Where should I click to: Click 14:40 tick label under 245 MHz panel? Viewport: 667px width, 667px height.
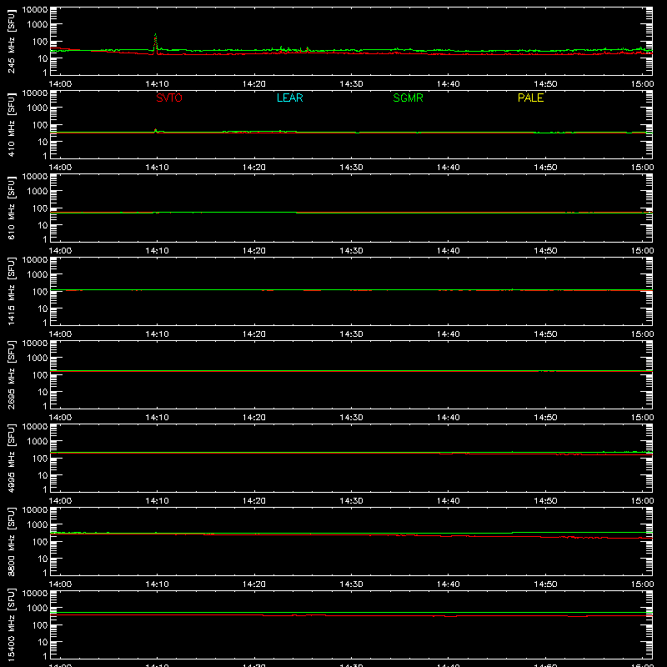(448, 84)
